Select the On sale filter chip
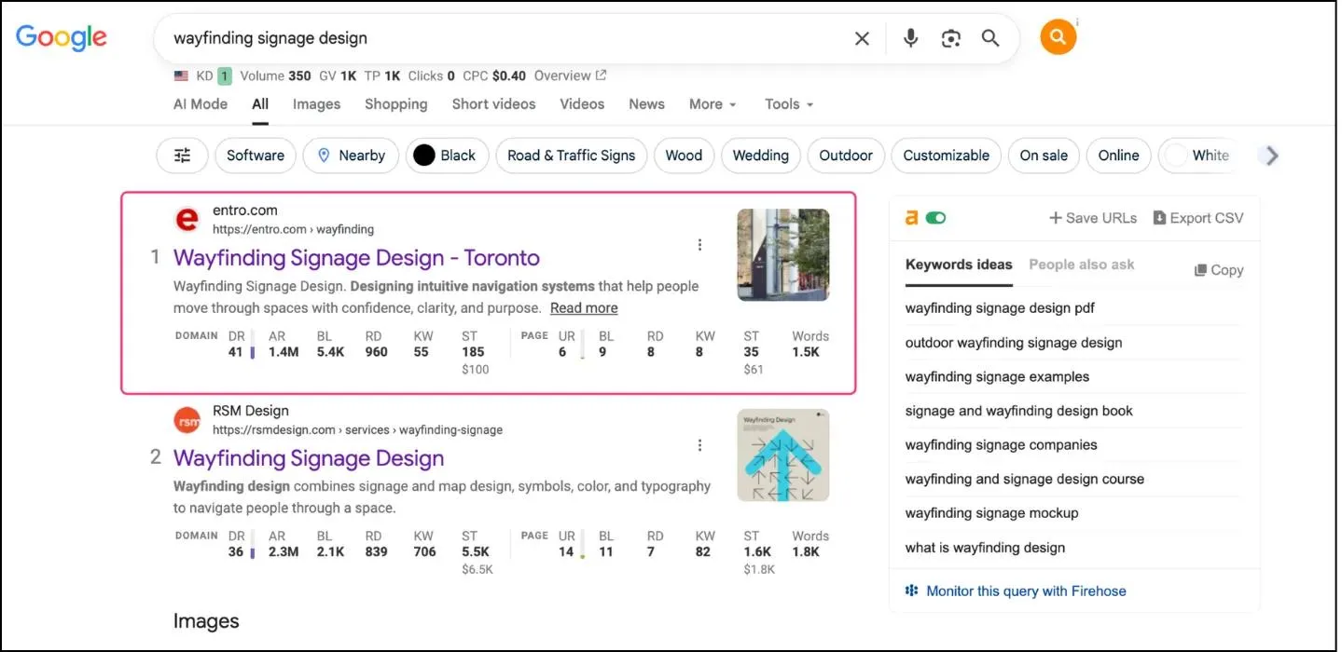This screenshot has width=1342, height=652. (1044, 156)
